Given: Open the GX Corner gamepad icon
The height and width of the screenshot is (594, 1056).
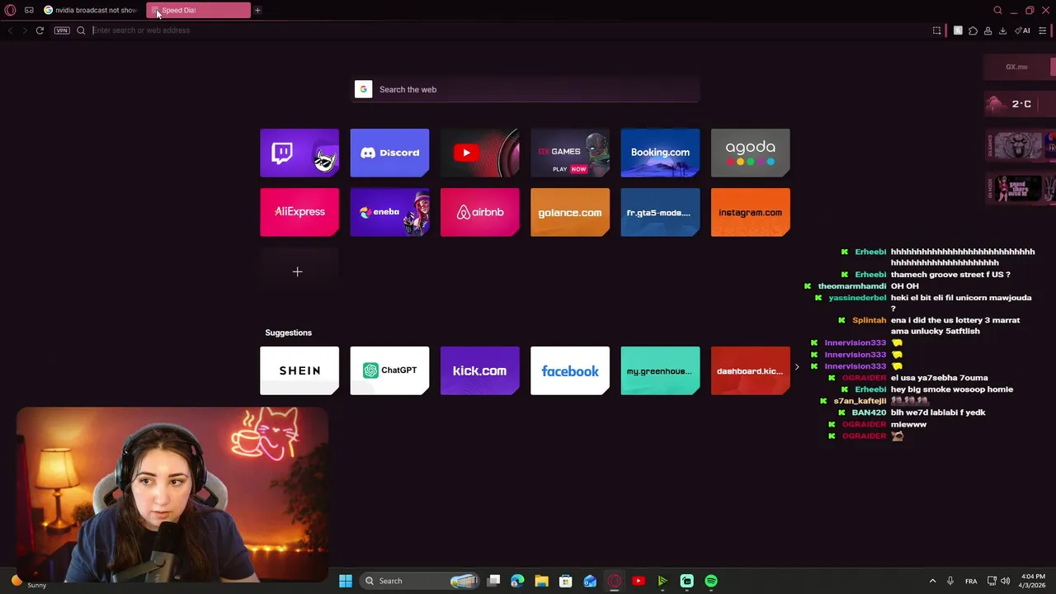Looking at the screenshot, I should (29, 10).
